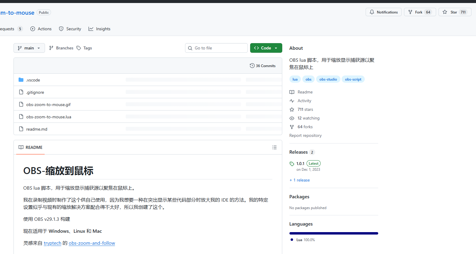The width and height of the screenshot is (476, 254).
Task: Click file icon beside obs-zoom-to-mouse.lua
Action: [x=21, y=117]
